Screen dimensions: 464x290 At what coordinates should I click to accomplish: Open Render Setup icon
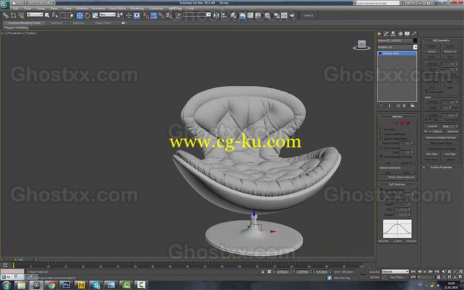[x=277, y=16]
